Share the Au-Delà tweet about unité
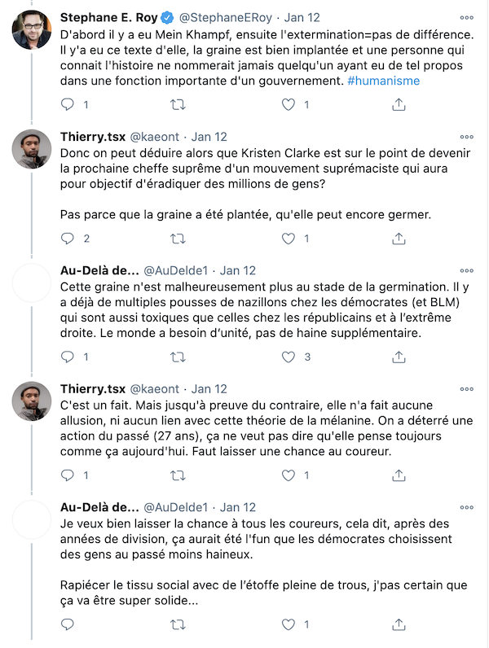489x648 pixels. pyautogui.click(x=399, y=357)
